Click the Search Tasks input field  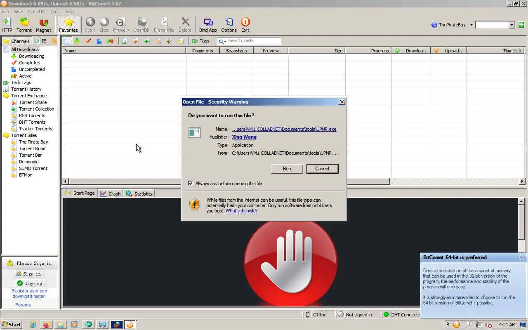coord(254,41)
